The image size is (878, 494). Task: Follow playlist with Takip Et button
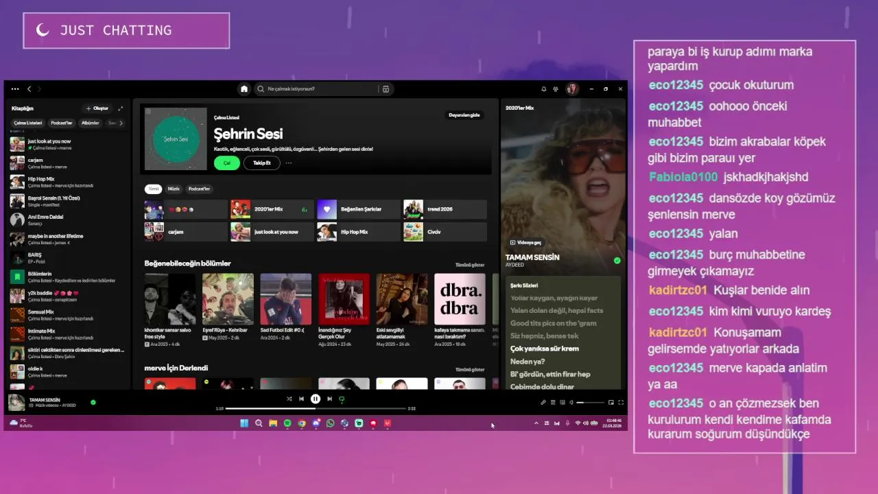[262, 163]
